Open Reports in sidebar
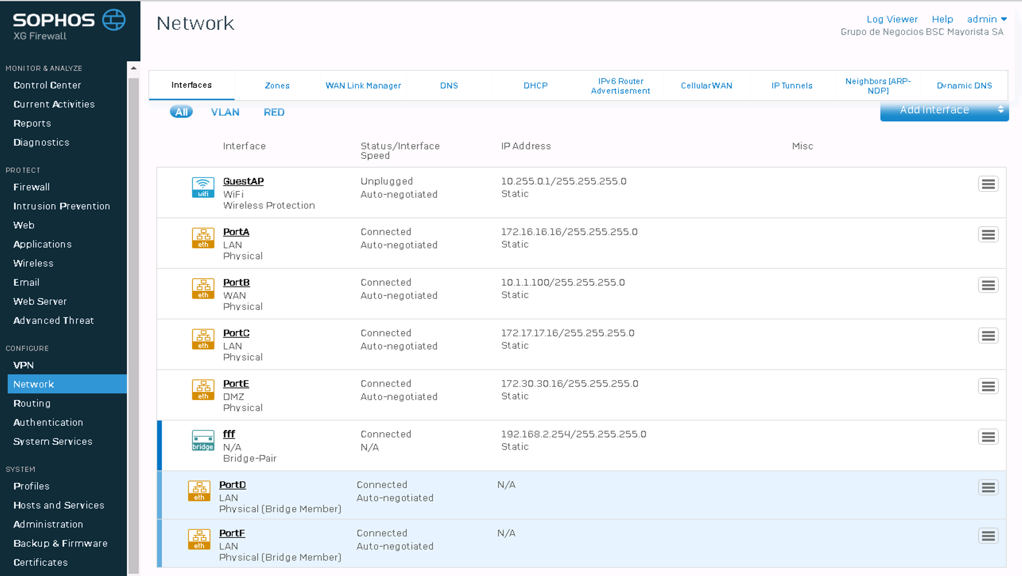Image resolution: width=1022 pixels, height=576 pixels. (x=32, y=124)
